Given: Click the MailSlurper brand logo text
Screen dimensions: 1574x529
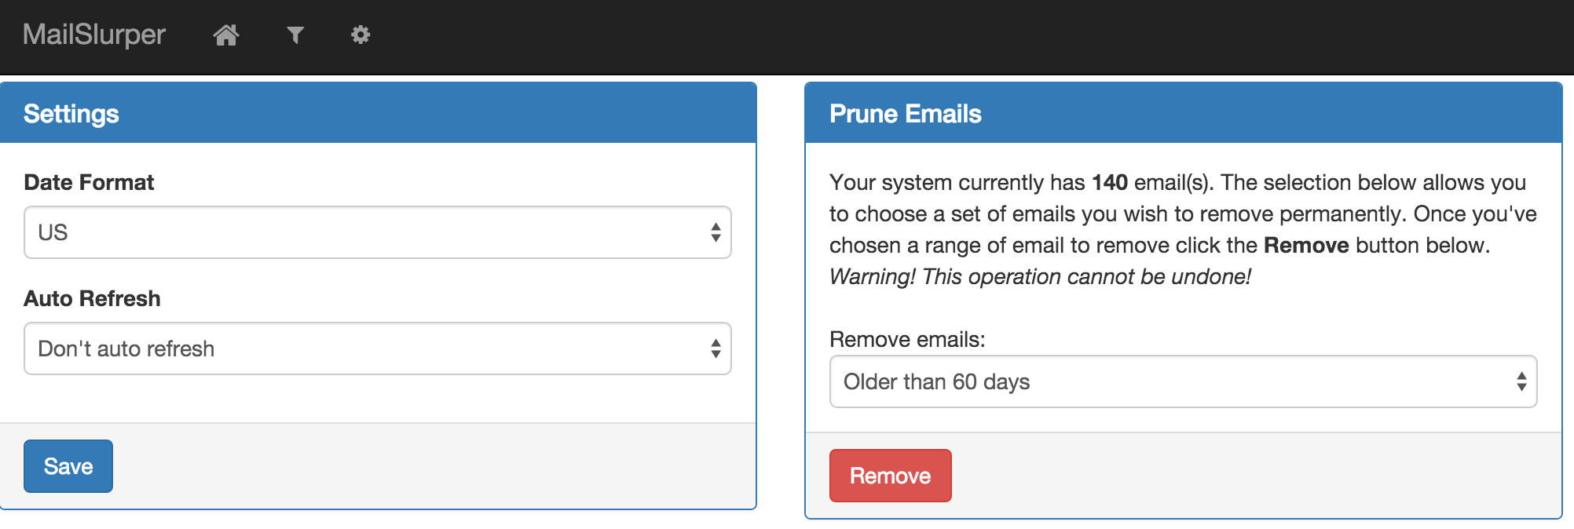Looking at the screenshot, I should click(x=94, y=35).
